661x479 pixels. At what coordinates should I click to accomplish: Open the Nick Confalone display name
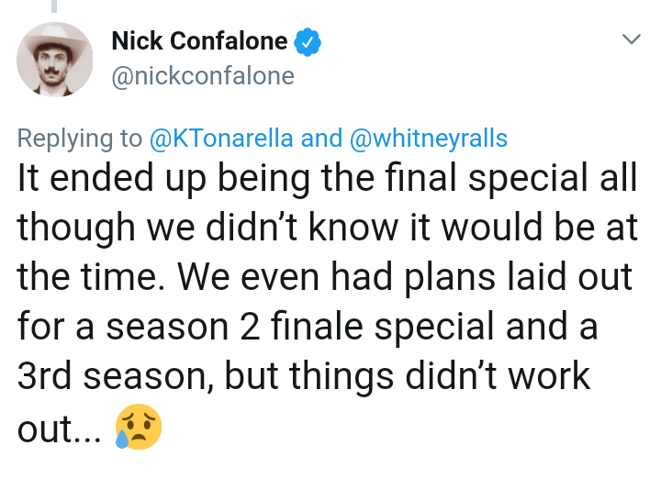[199, 41]
